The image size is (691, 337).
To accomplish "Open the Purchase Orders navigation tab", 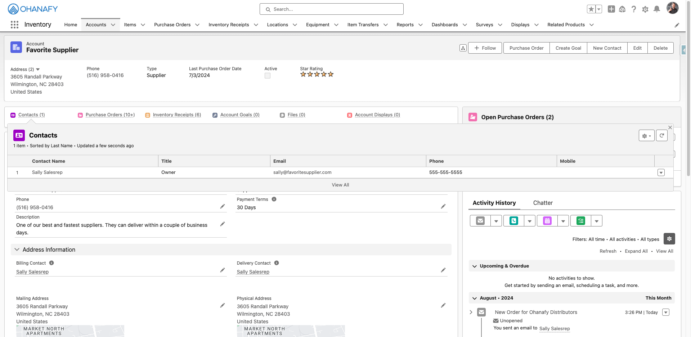I will tap(172, 25).
